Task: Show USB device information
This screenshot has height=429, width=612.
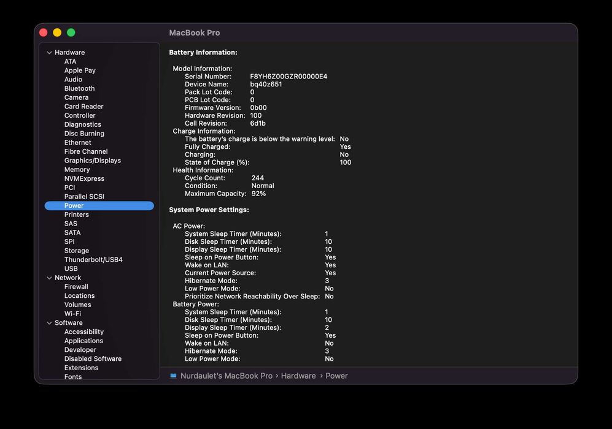Action: 71,269
